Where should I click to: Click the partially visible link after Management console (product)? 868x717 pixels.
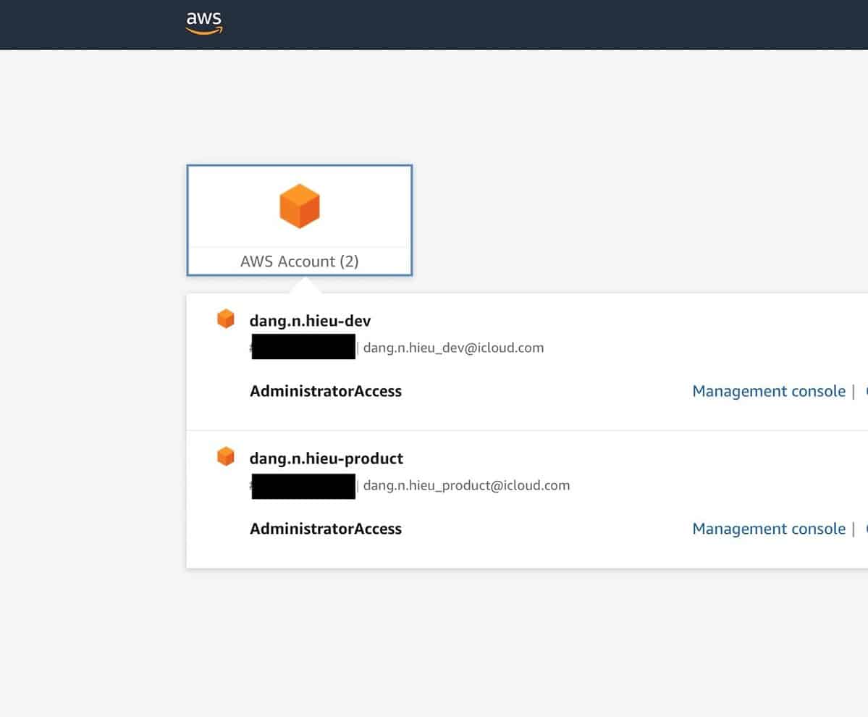865,528
